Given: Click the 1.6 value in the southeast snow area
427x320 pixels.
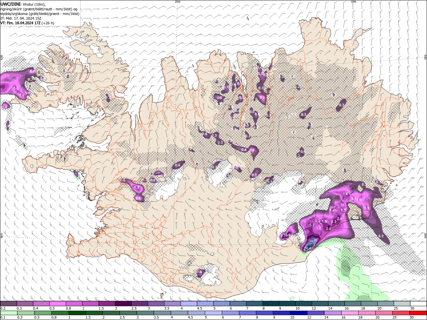Looking at the screenshot, I should (x=346, y=194).
